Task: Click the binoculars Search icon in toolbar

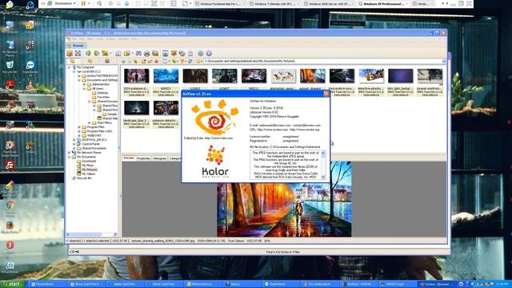Action: click(x=138, y=54)
